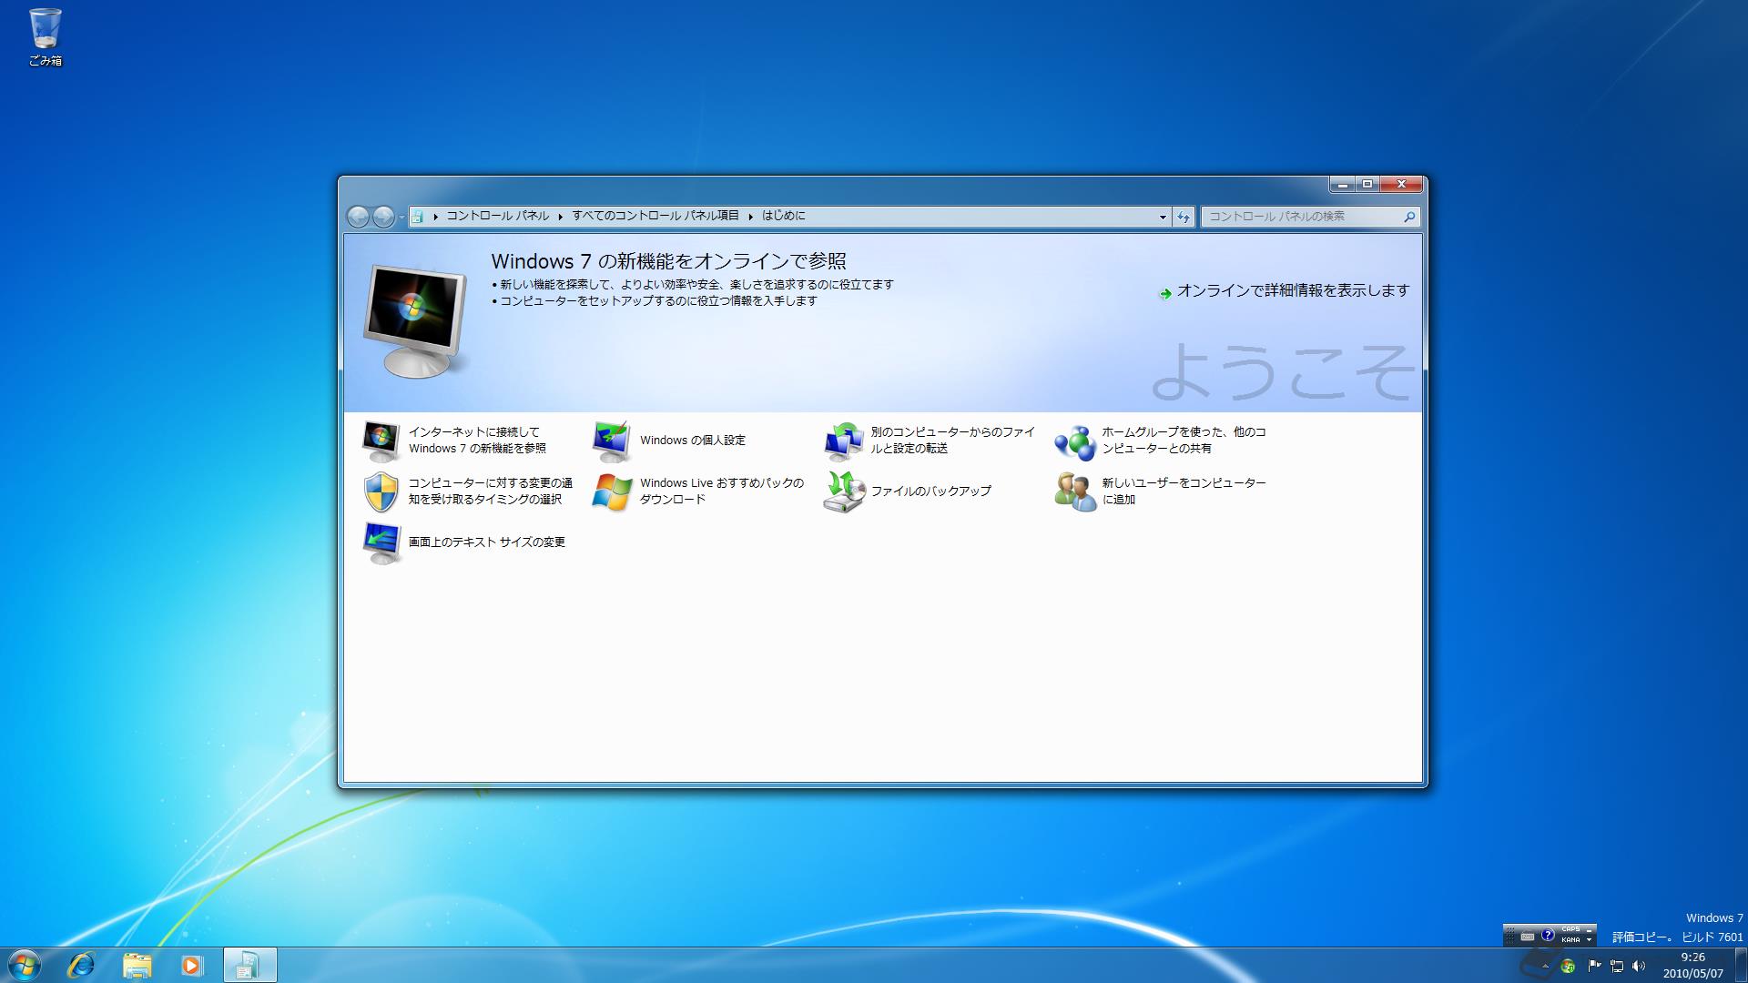This screenshot has height=983, width=1748.
Task: Open the address bar history dropdown
Action: point(1163,217)
